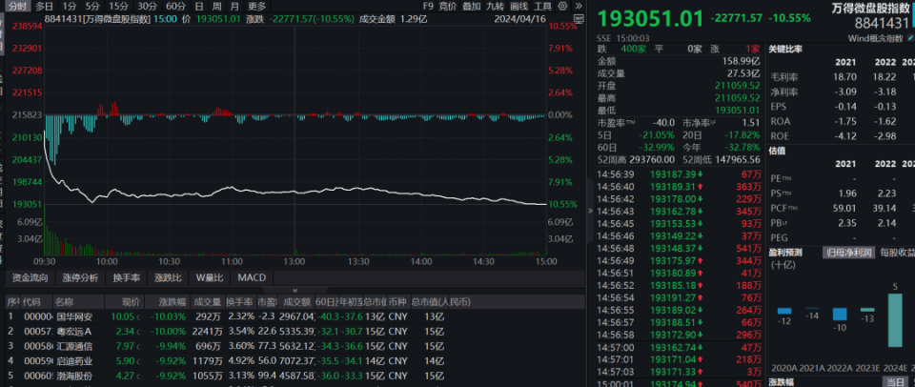915x387 pixels.
Task: Open chart settings gear icon
Action: (x=562, y=7)
